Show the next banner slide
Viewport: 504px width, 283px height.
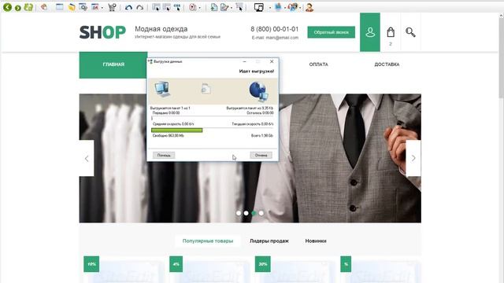pos(413,158)
